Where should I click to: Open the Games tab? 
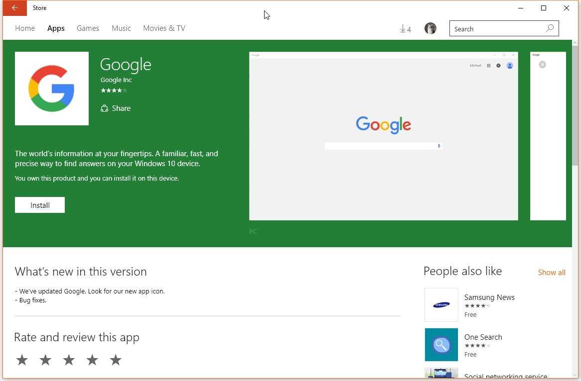(88, 28)
